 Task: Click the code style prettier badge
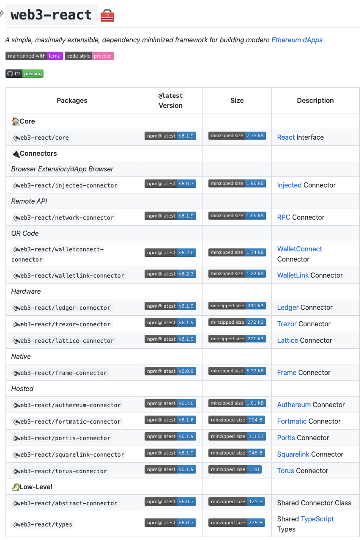pyautogui.click(x=89, y=56)
